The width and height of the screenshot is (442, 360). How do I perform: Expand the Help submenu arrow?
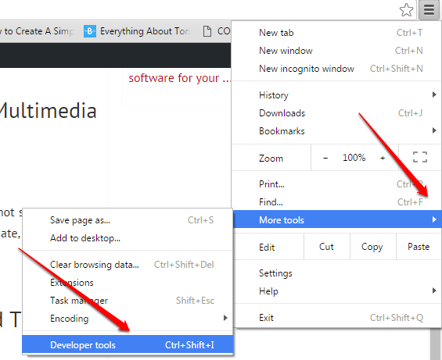click(434, 290)
